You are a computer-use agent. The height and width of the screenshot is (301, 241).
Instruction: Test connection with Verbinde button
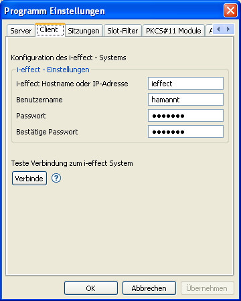29,179
